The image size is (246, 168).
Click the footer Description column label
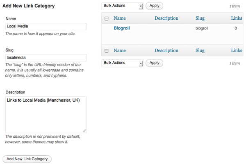point(166,51)
